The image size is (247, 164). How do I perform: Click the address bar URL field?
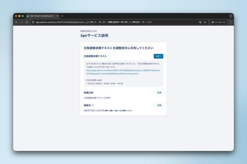(x=111, y=22)
